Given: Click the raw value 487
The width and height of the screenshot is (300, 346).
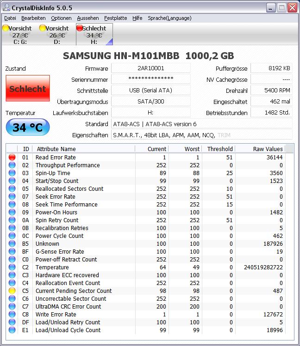Looking at the screenshot, I should tap(278, 291).
